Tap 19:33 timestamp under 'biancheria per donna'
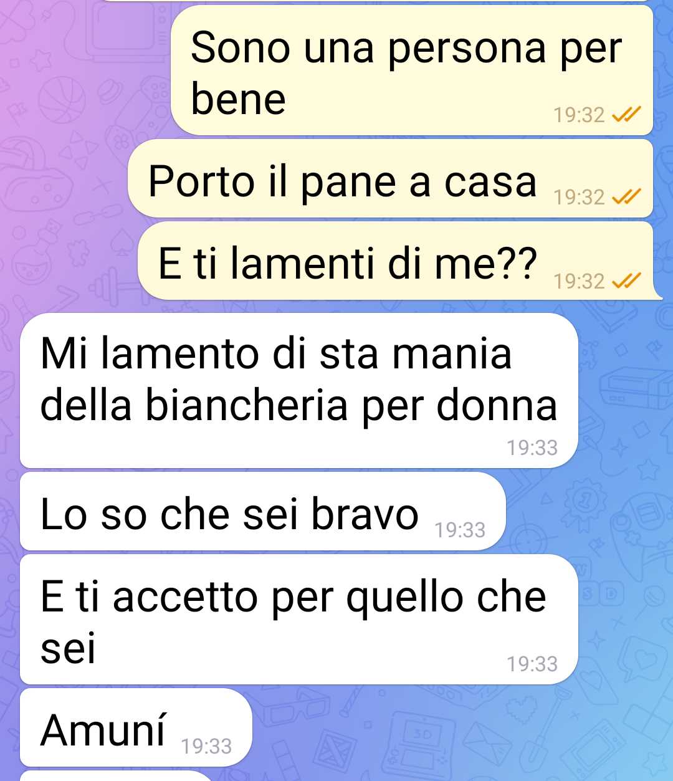Viewport: 673px width, 781px height. point(532,448)
